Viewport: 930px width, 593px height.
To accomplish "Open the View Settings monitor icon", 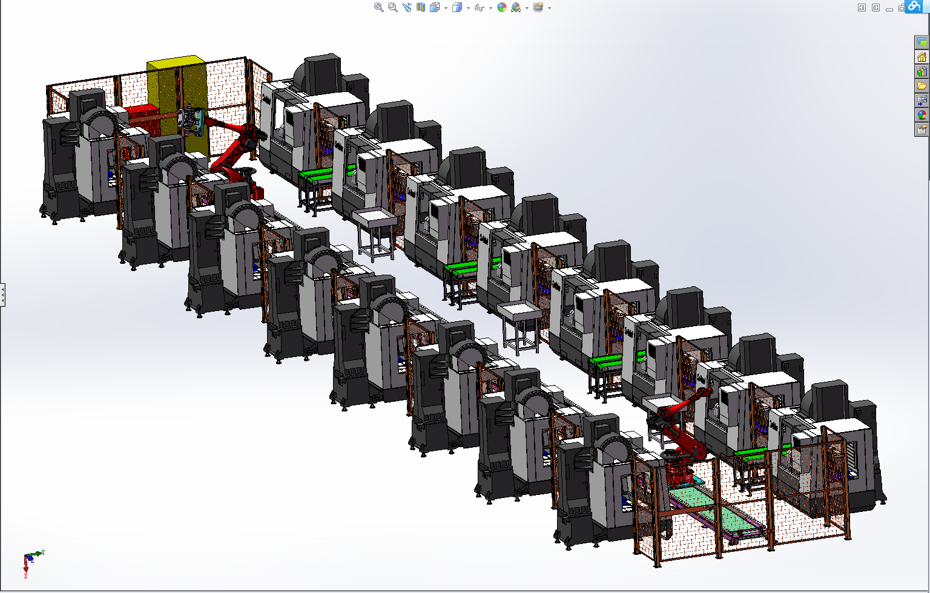I will click(x=538, y=7).
